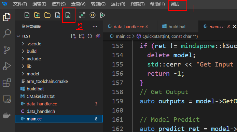237x132 pixels.
Task: Expand the .vscode folder
Action: pyautogui.click(x=23, y=44)
